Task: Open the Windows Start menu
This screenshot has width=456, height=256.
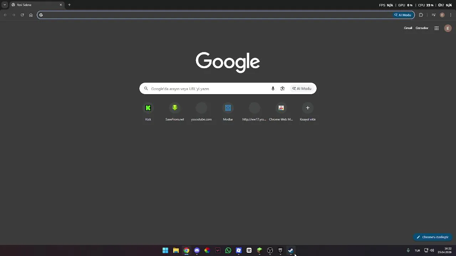Action: click(165, 250)
